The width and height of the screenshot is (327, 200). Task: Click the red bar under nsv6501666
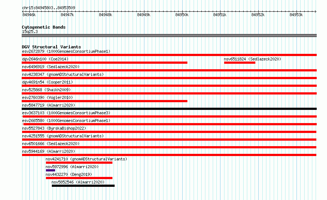tap(169, 147)
